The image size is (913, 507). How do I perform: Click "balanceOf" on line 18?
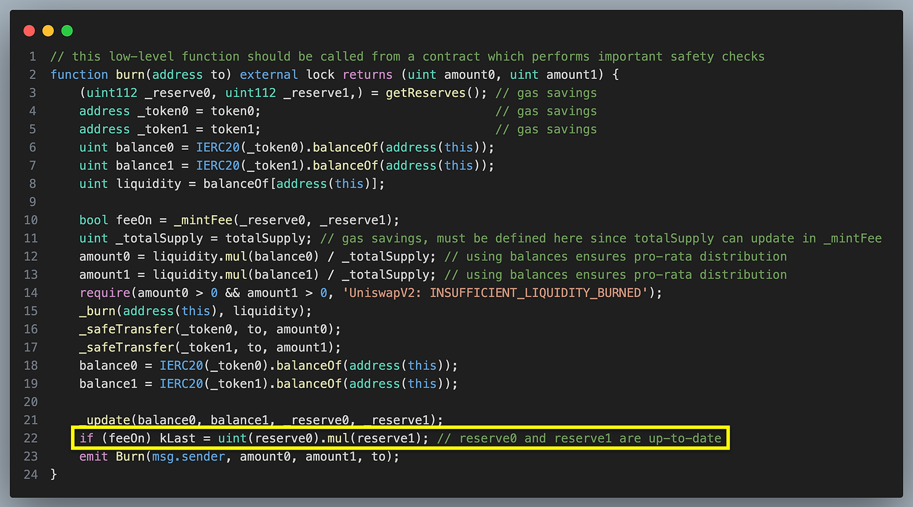[x=308, y=366]
